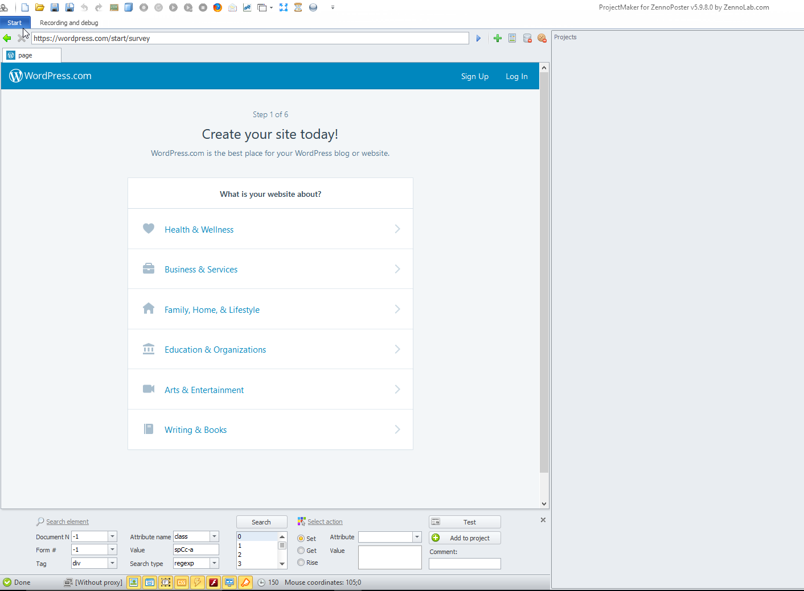Viewport: 804px width, 591px height.
Task: Open the action Attribute dropdown arrow
Action: coord(417,537)
